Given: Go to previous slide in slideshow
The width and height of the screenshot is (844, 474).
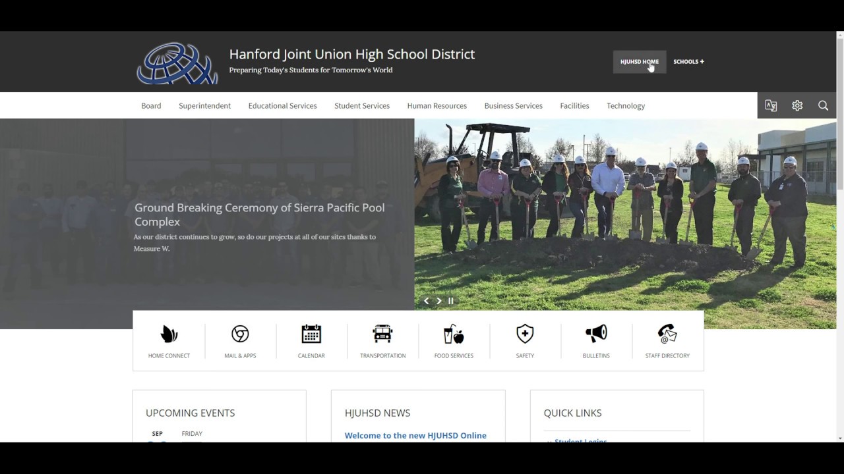Looking at the screenshot, I should tap(427, 301).
